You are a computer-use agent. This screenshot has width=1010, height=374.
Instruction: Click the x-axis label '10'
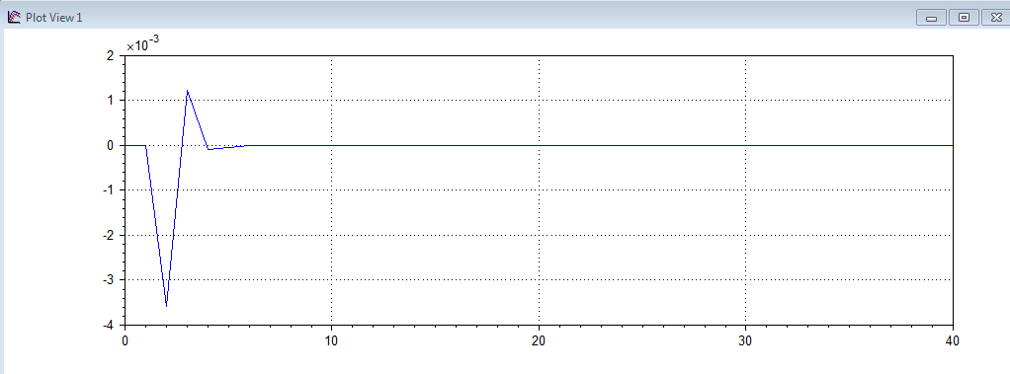331,340
